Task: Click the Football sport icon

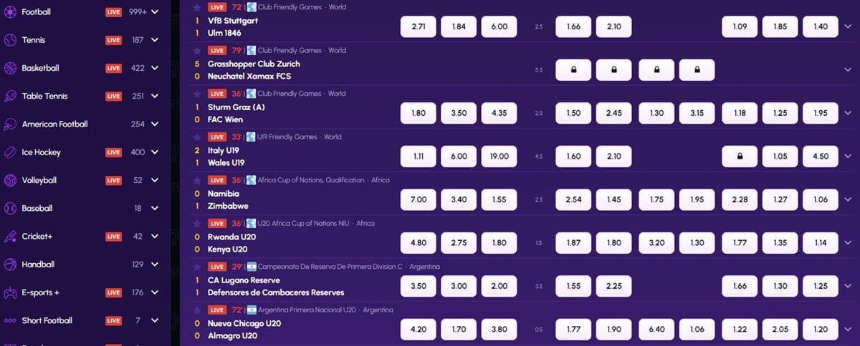Action: (10, 12)
